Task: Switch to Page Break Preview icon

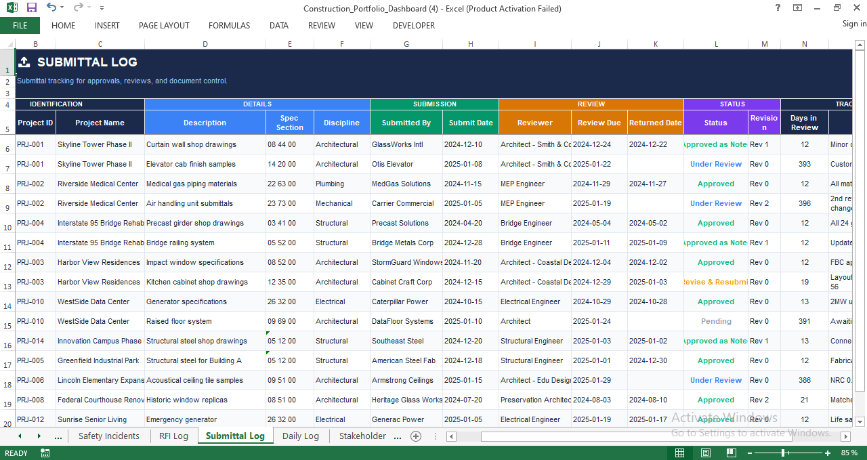Action: tap(730, 453)
